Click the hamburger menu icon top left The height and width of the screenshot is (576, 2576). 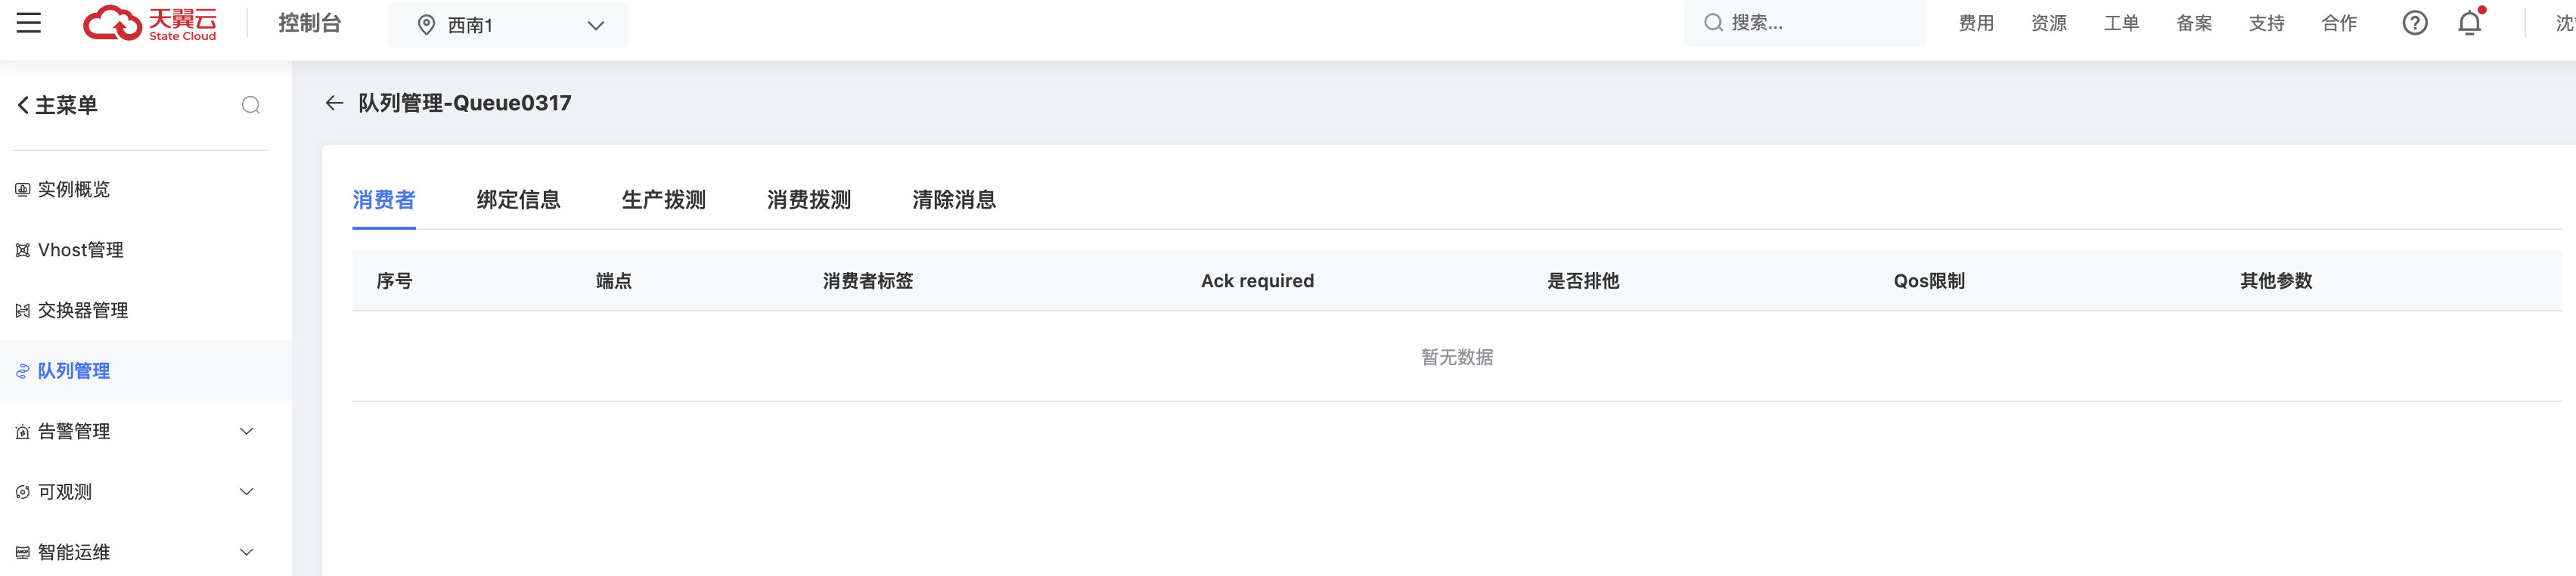(x=29, y=22)
